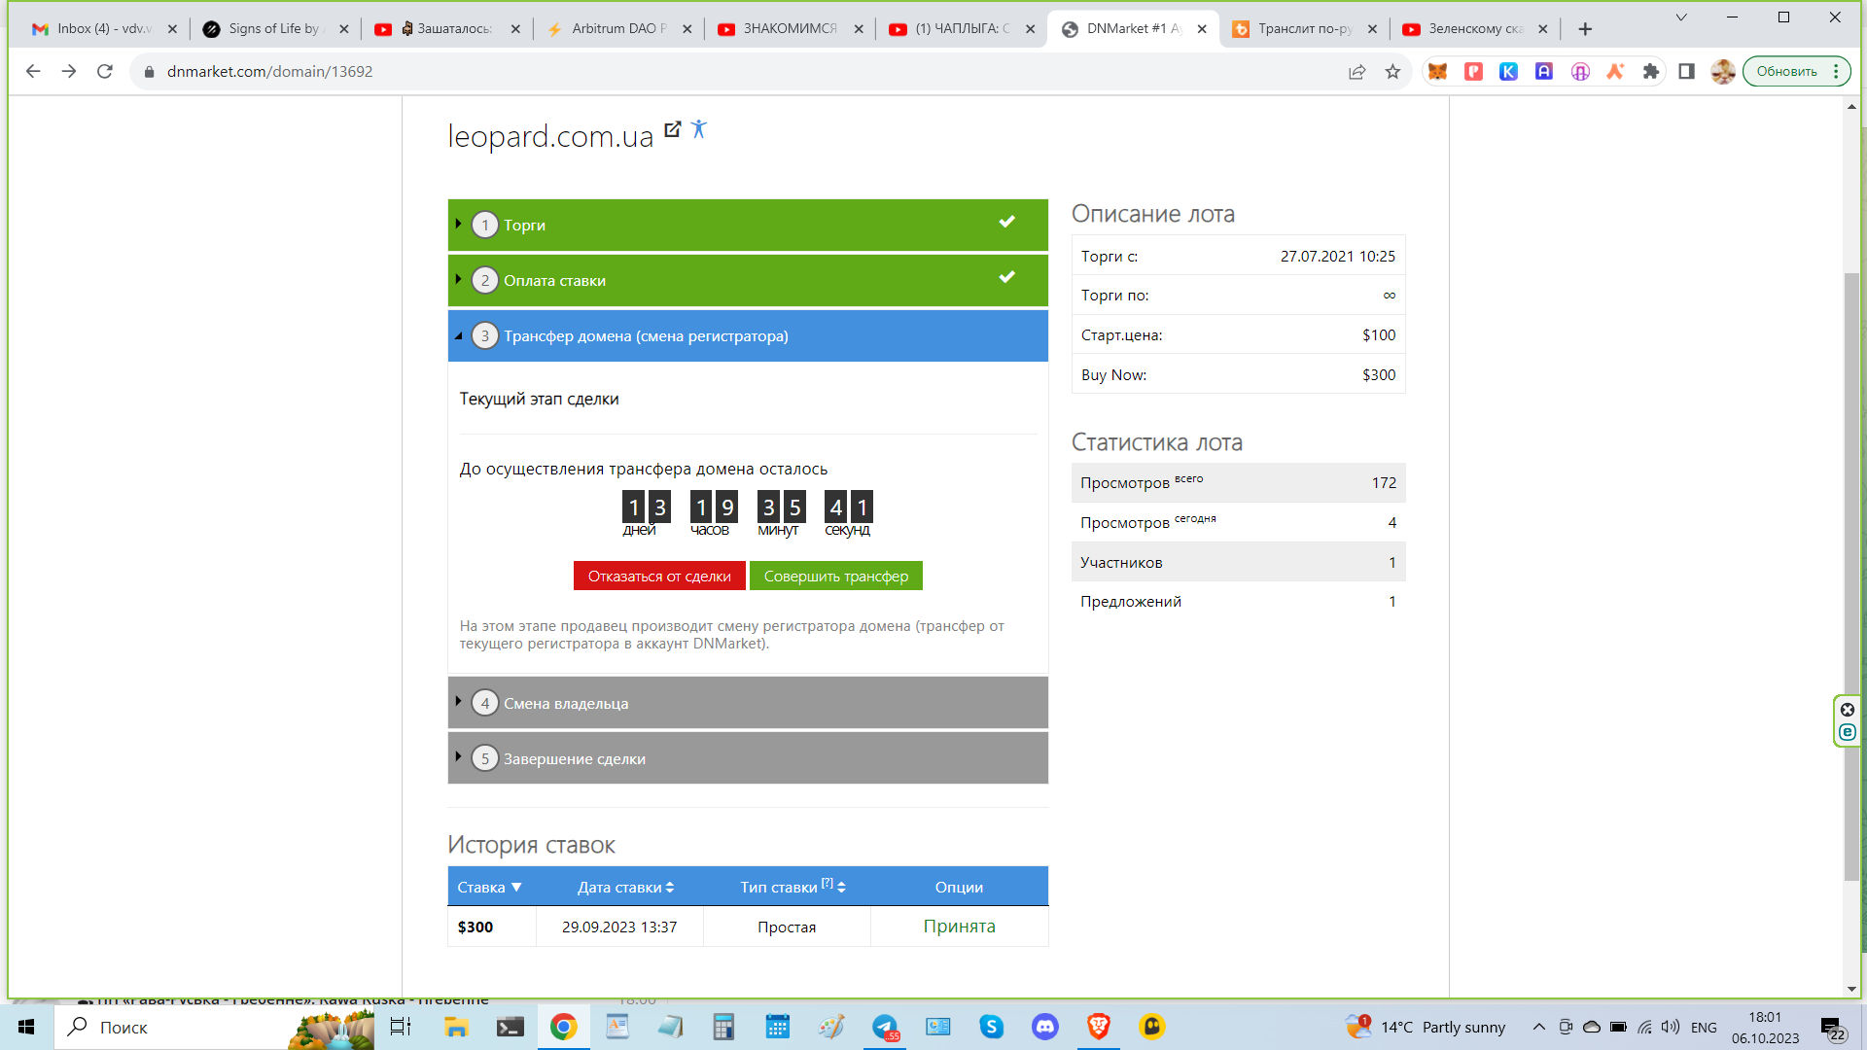
Task: Open the weather widget 14°C Partly sunny
Action: click(1426, 1027)
